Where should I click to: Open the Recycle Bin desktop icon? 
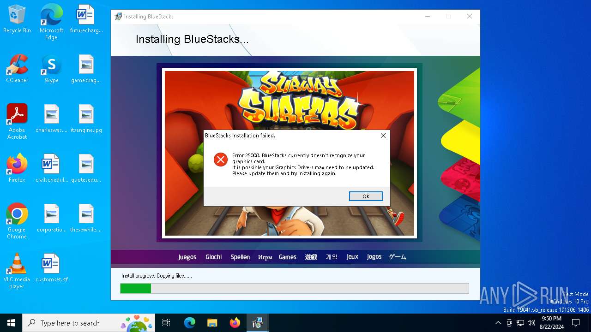pos(17,19)
